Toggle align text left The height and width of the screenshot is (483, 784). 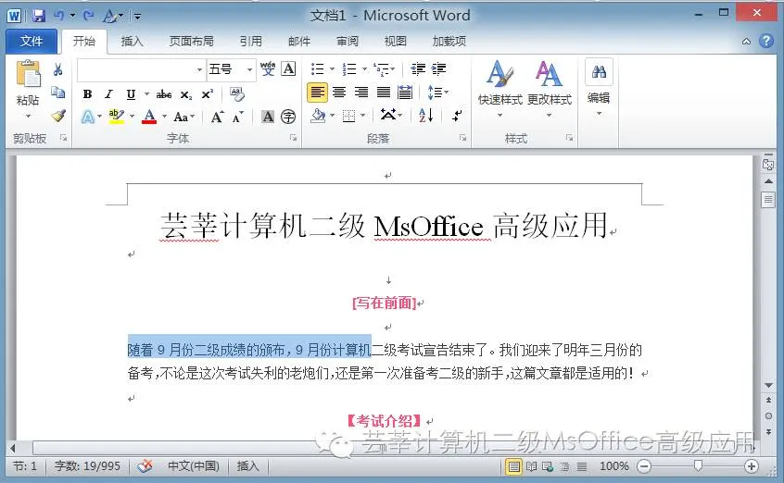pos(318,93)
